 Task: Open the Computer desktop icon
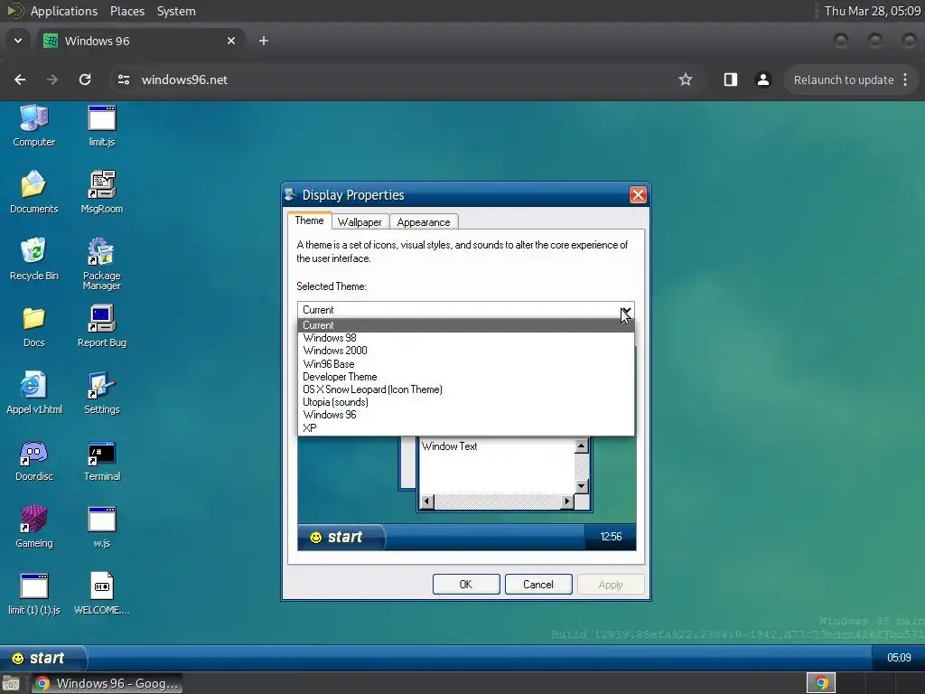(x=33, y=125)
